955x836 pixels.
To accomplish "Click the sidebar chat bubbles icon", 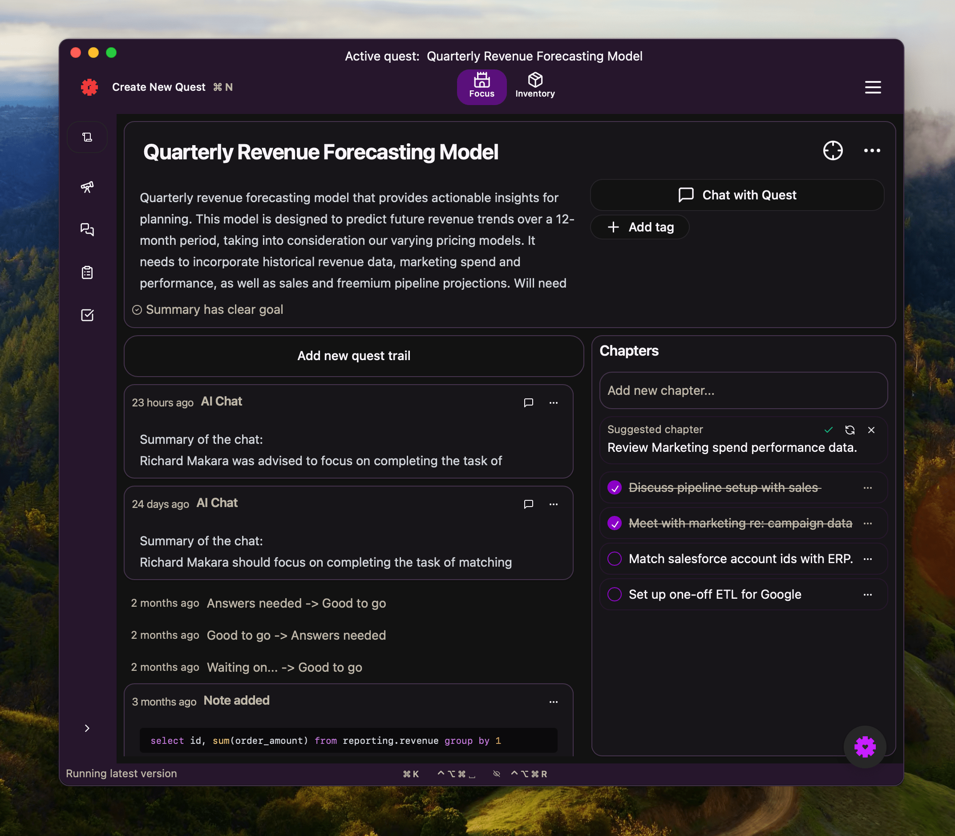I will pos(89,229).
